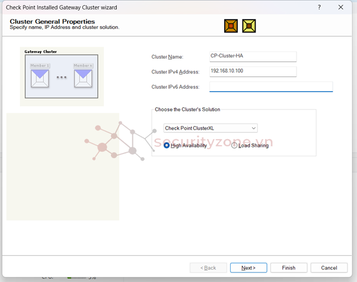Click the 'Specify name, IP Address' subtitle text
The height and width of the screenshot is (282, 357).
click(65, 27)
